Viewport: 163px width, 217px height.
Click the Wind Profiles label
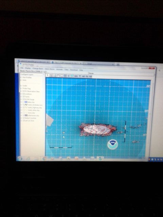[x=27, y=77]
